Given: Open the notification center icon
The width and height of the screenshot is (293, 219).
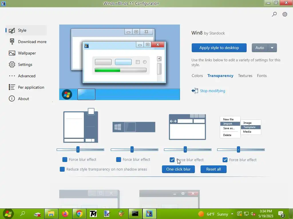Looking at the screenshot, I should [x=281, y=214].
